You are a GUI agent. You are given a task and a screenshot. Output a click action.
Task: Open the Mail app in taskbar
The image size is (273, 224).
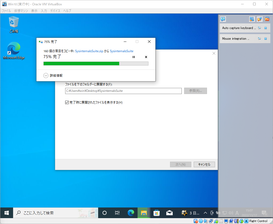point(169,213)
